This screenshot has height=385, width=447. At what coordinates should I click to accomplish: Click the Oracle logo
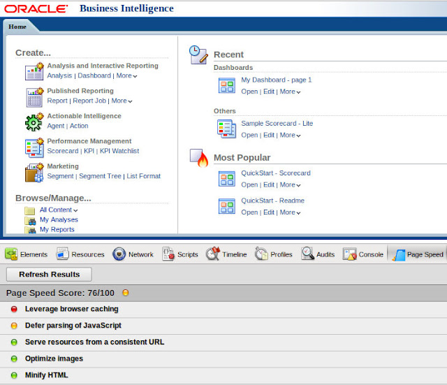[36, 9]
